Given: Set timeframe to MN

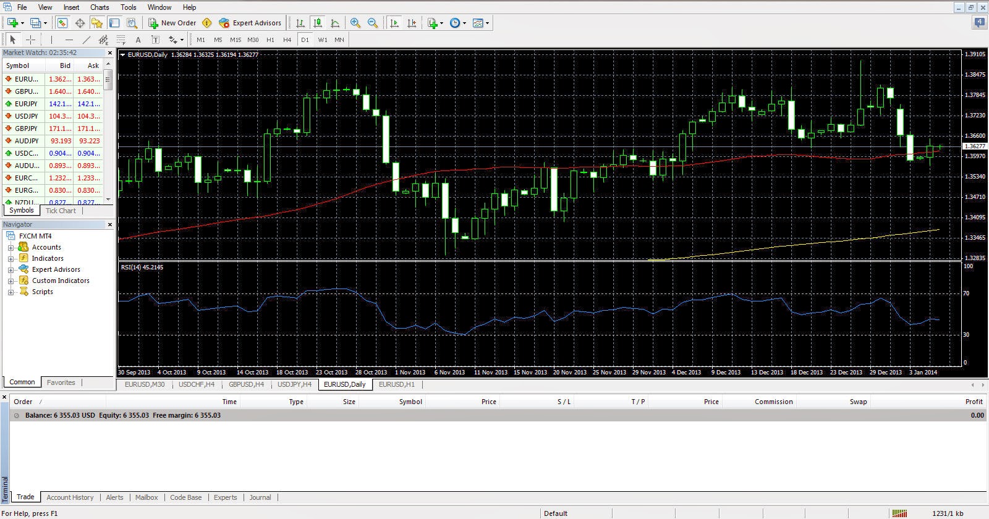Looking at the screenshot, I should (339, 40).
